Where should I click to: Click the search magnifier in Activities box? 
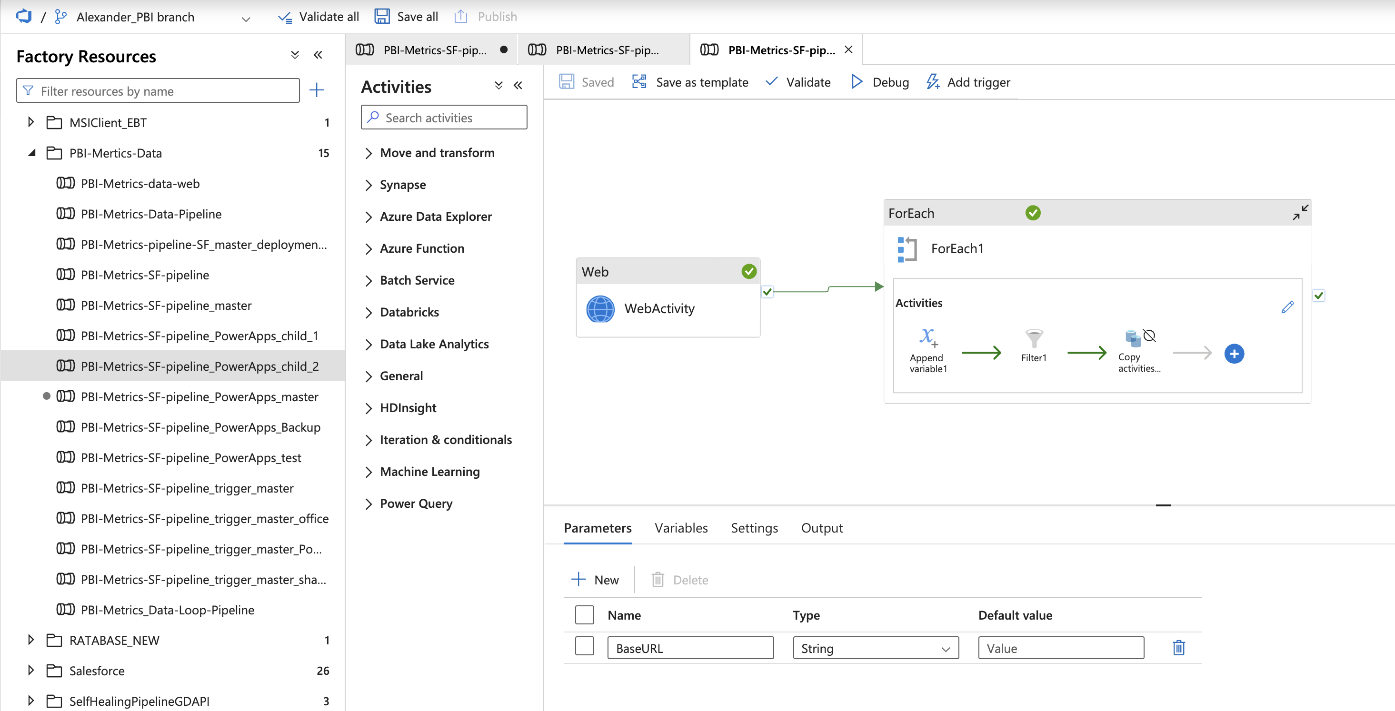pos(373,117)
